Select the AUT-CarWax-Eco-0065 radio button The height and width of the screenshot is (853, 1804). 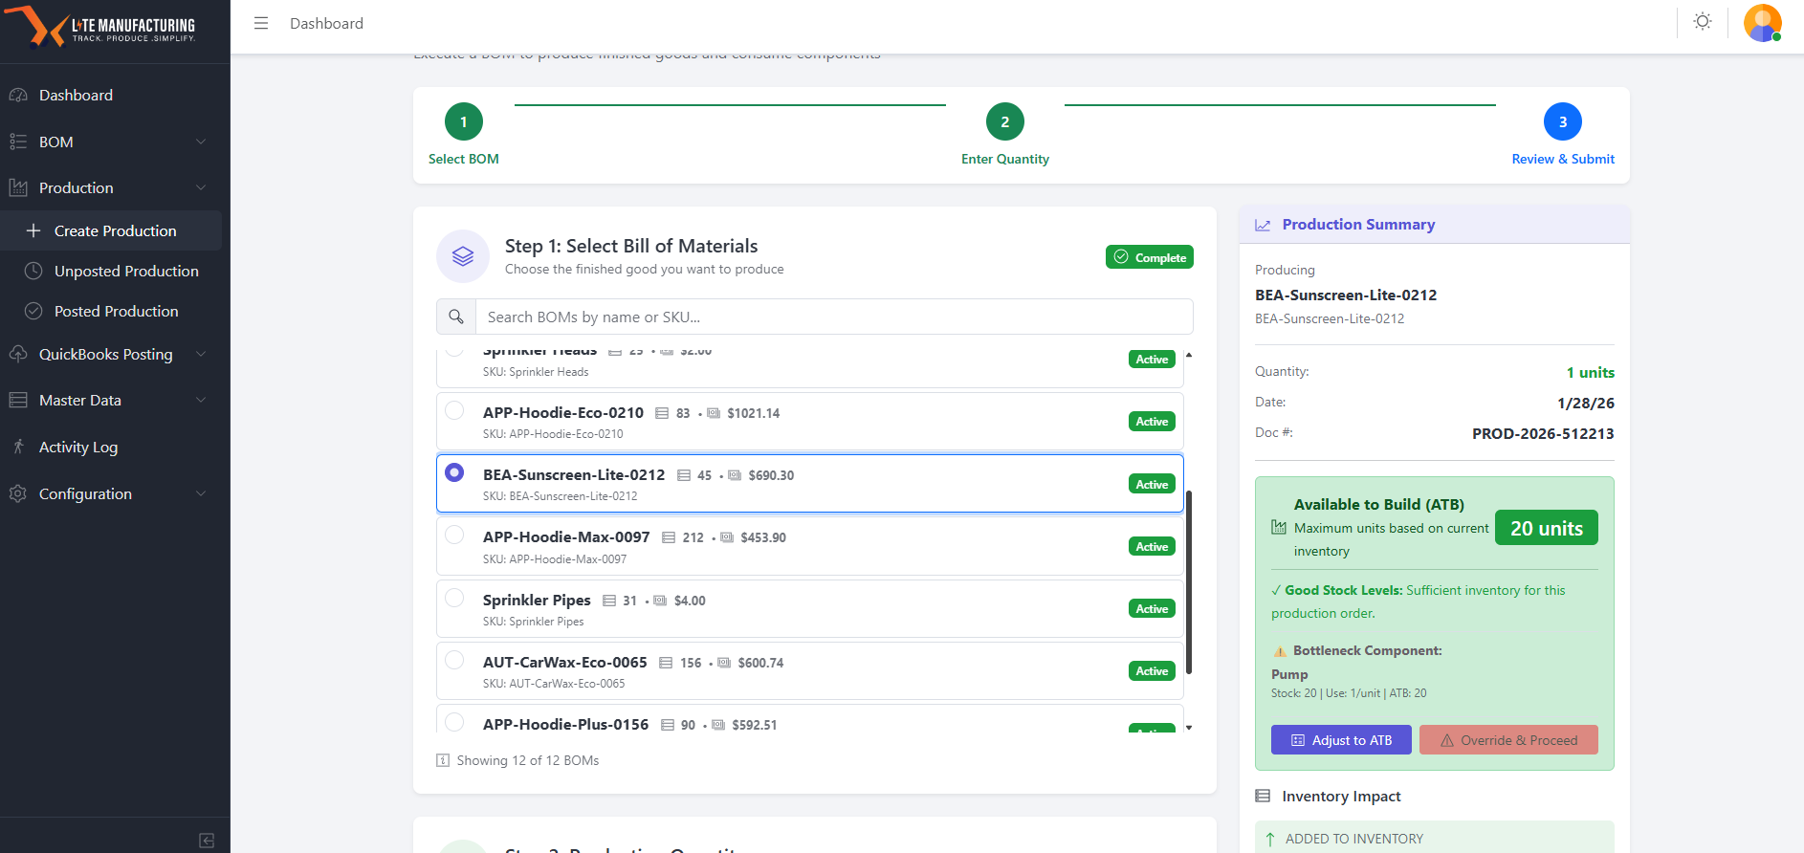click(454, 660)
